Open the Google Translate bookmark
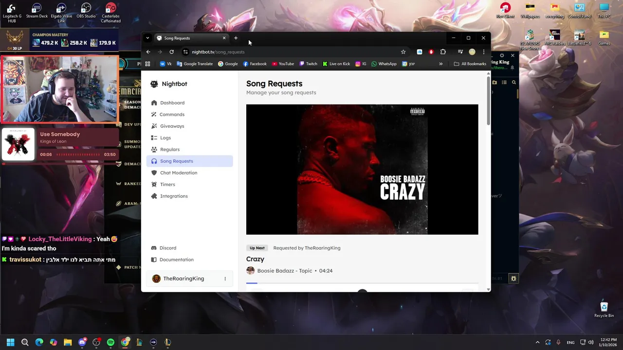 click(195, 64)
